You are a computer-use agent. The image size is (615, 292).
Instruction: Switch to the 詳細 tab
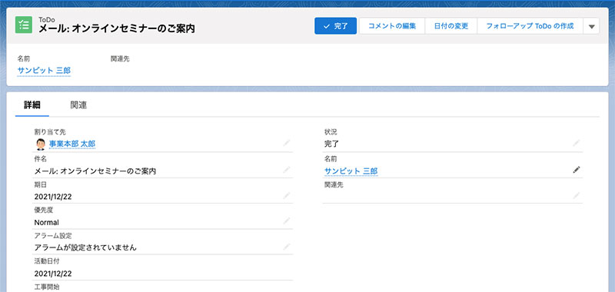32,105
